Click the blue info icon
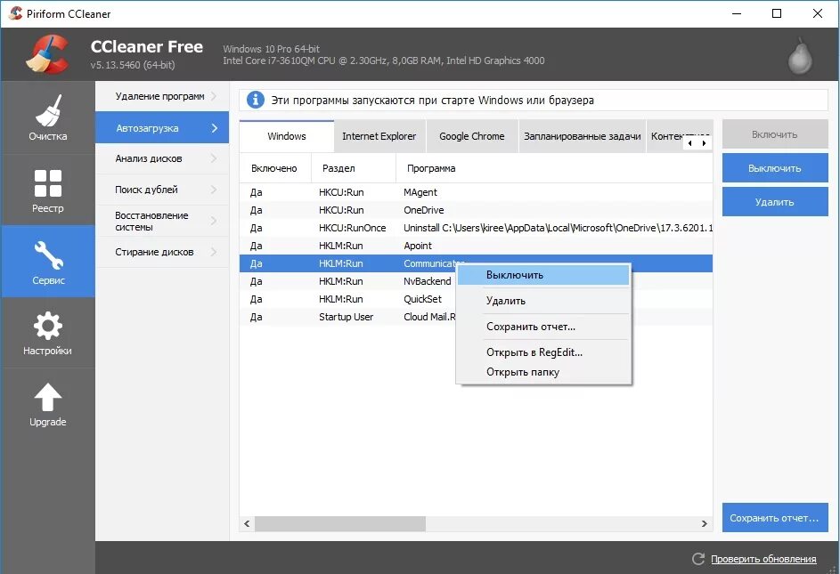The height and width of the screenshot is (574, 840). (x=256, y=100)
